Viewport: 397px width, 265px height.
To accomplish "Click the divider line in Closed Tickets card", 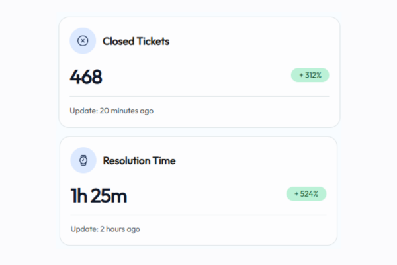I will pyautogui.click(x=198, y=96).
